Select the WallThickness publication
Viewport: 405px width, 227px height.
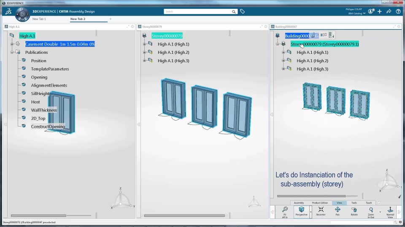pyautogui.click(x=44, y=110)
